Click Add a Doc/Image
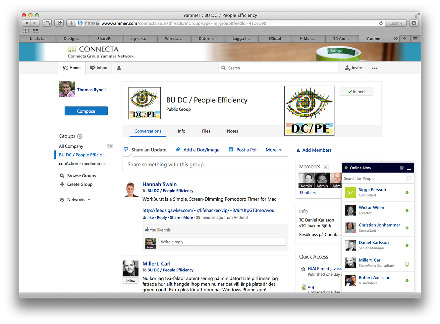 coord(197,150)
